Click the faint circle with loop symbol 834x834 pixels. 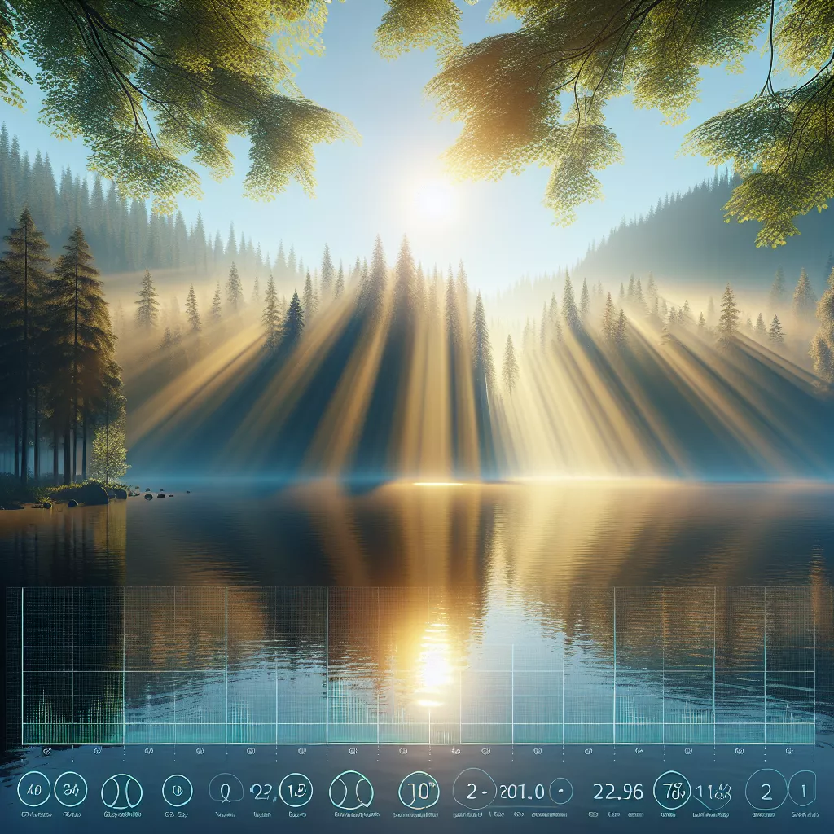tap(226, 790)
